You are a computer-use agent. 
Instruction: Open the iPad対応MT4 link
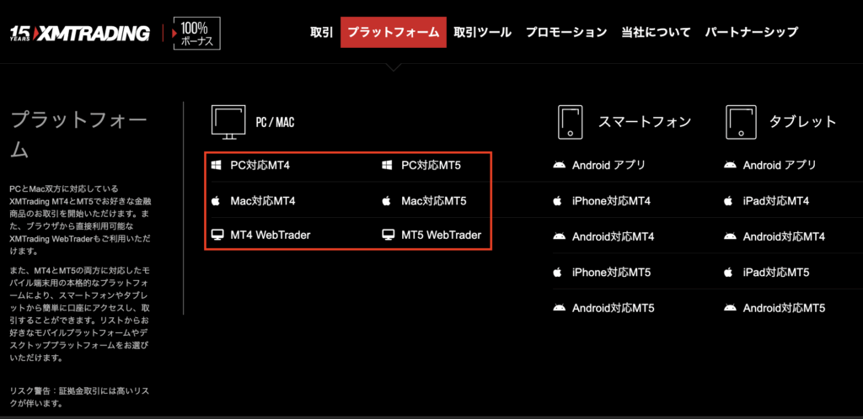tap(776, 201)
